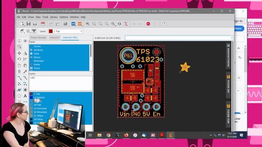
Task: Click the Zoom out magnifier icon
Action: click(x=100, y=24)
